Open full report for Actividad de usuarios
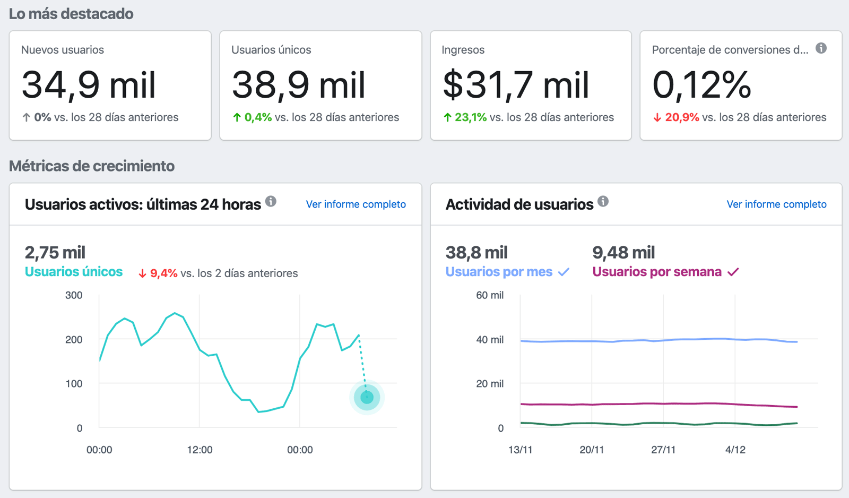Viewport: 849px width, 498px height. coord(776,204)
